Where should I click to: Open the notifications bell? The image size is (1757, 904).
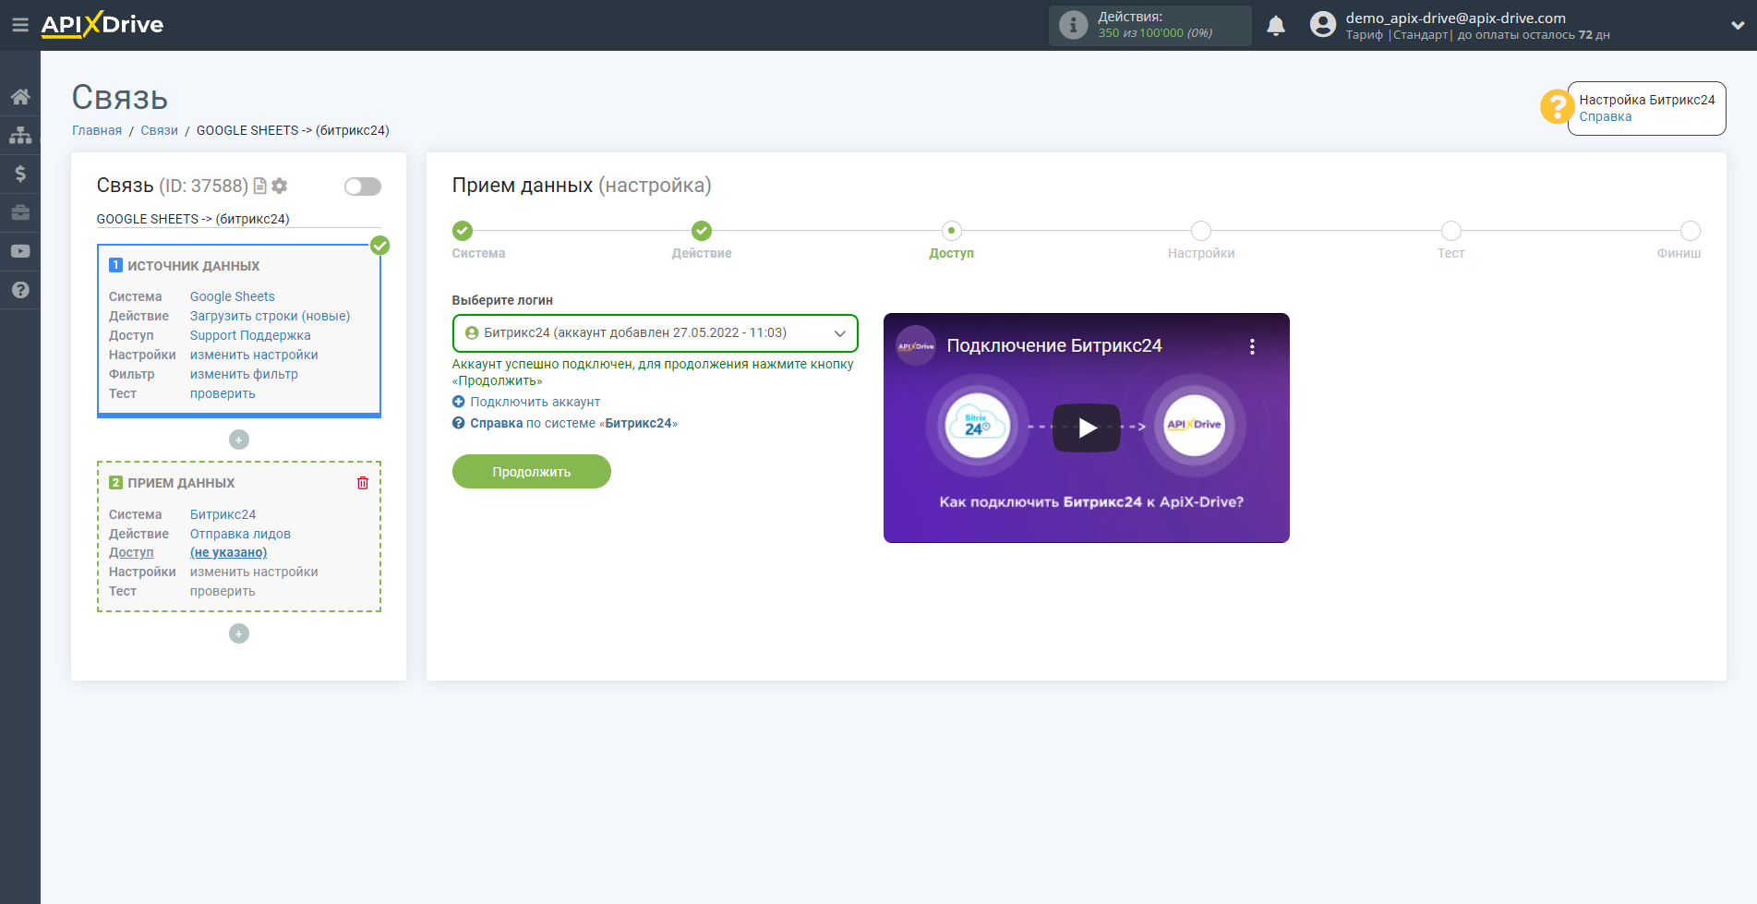pos(1276,26)
